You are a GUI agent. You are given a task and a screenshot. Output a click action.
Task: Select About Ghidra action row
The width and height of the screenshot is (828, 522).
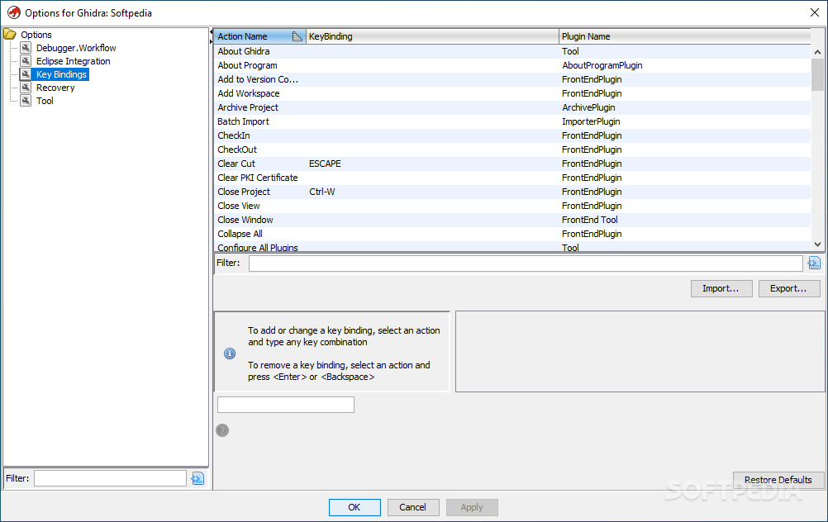[512, 51]
